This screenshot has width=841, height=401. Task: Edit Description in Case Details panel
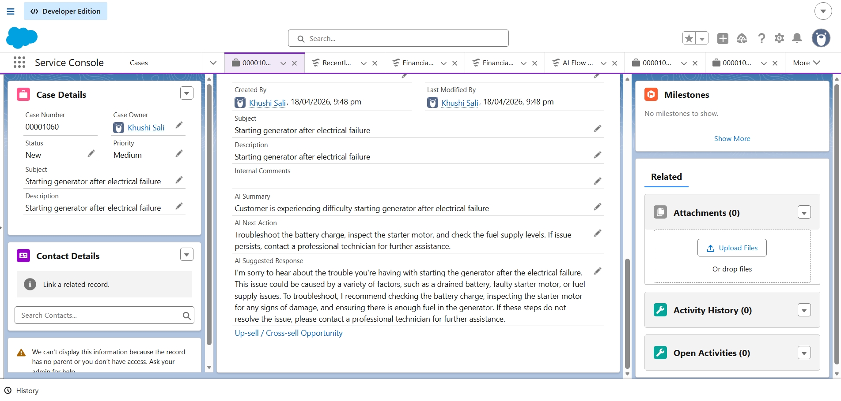[x=179, y=206]
